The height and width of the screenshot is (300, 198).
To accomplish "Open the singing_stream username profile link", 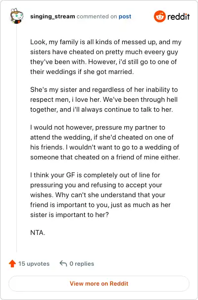I will coord(52,16).
